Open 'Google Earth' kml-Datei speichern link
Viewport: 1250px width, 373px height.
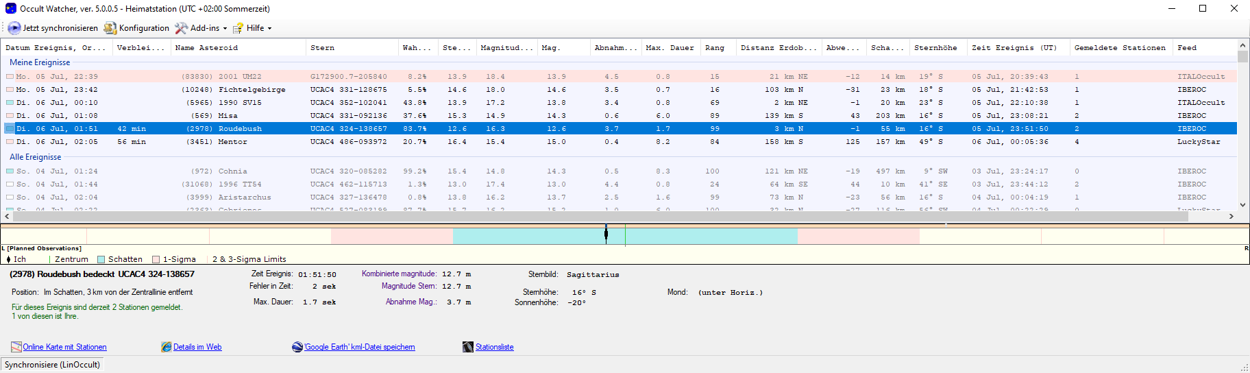pyautogui.click(x=360, y=347)
